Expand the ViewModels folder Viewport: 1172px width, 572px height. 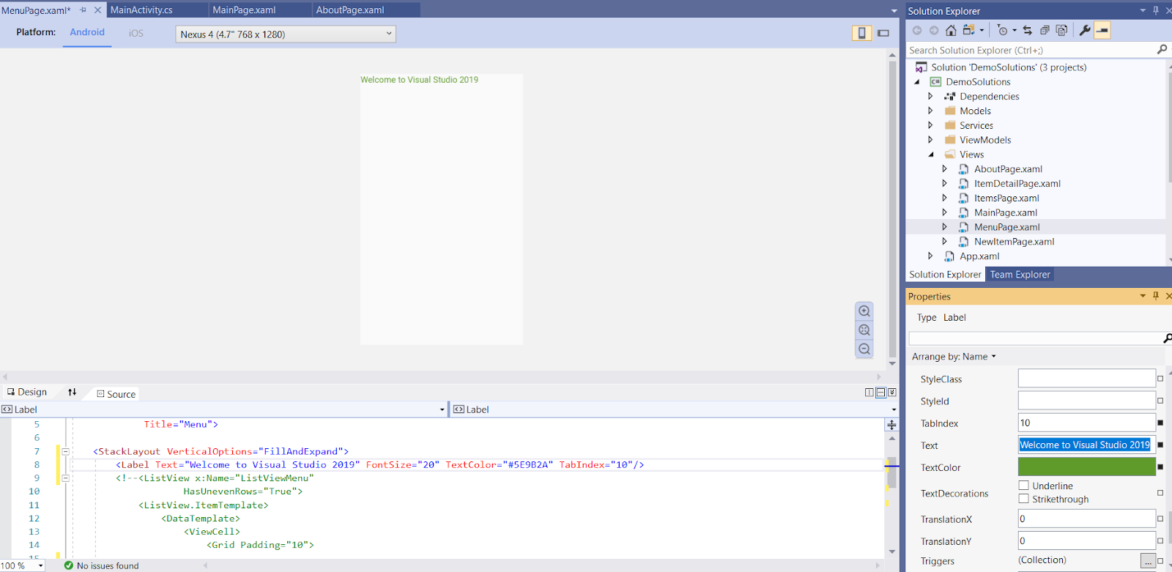930,140
